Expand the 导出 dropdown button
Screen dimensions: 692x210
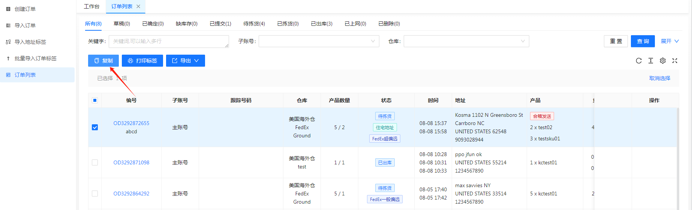coord(186,61)
